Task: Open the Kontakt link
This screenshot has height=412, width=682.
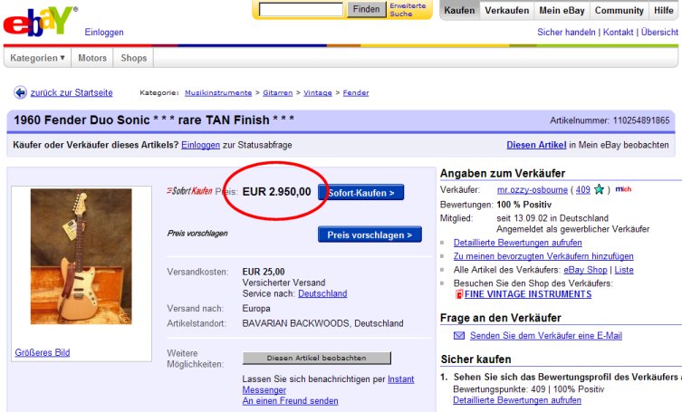Action: coord(618,33)
